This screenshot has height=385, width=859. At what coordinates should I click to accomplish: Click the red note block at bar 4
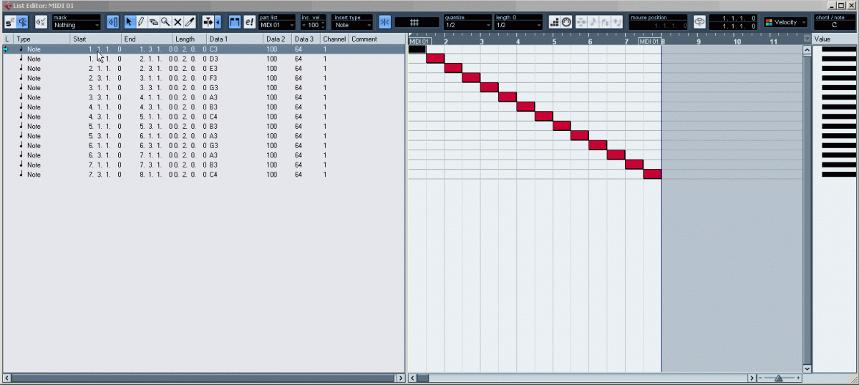click(526, 107)
